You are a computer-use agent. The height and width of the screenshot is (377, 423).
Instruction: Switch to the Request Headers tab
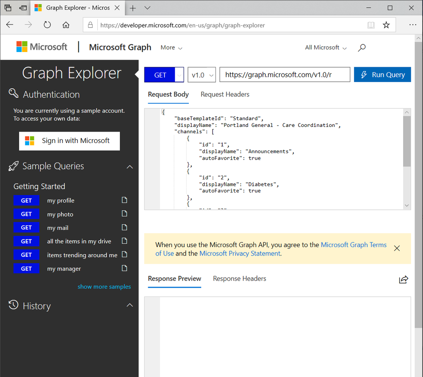[225, 95]
